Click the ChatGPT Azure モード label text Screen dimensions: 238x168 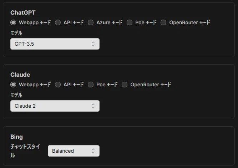pos(110,22)
